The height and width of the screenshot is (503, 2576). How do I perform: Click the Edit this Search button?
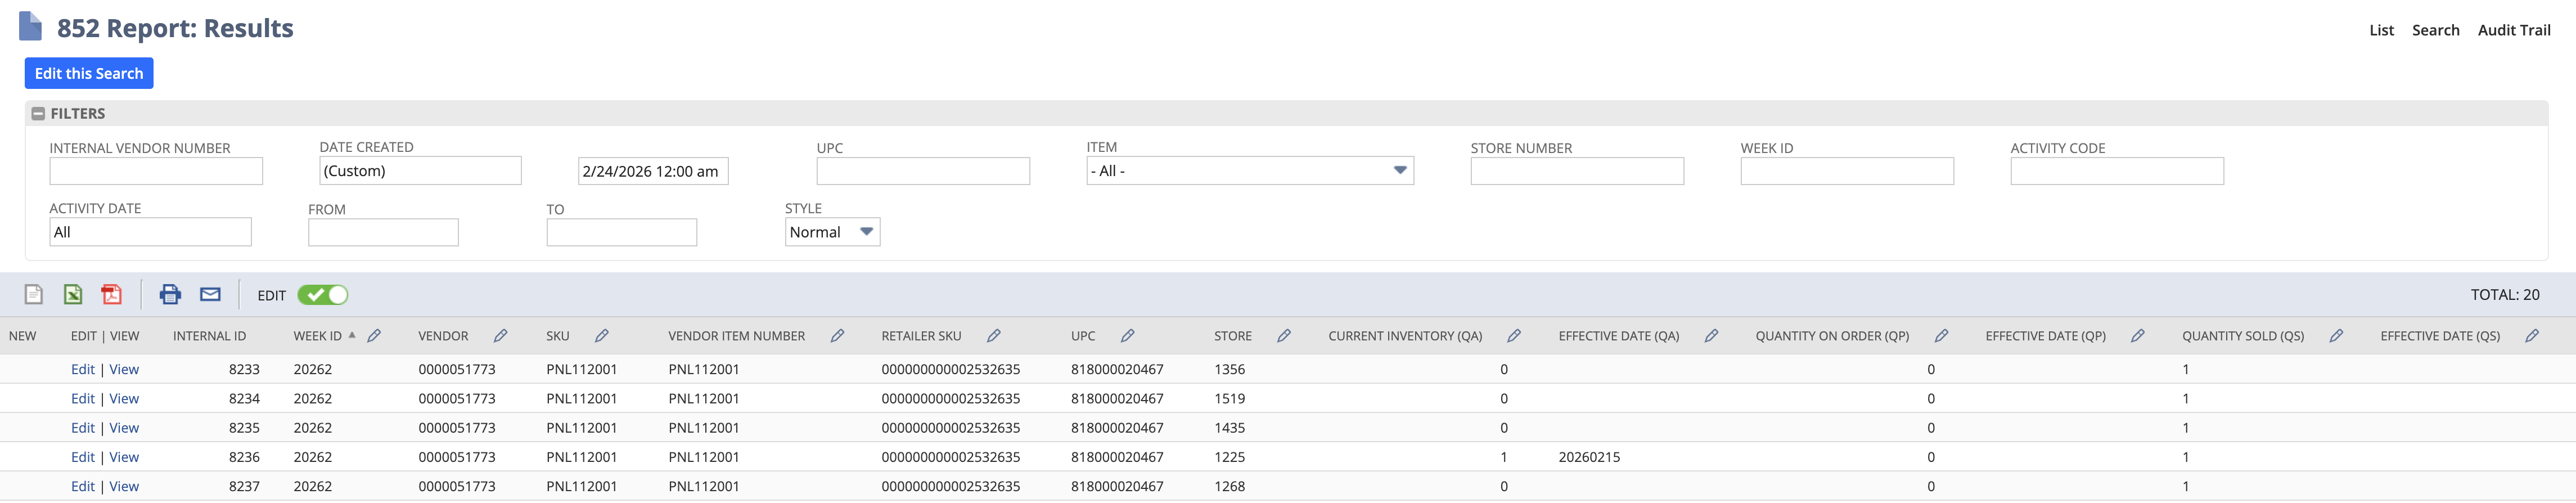(x=89, y=73)
